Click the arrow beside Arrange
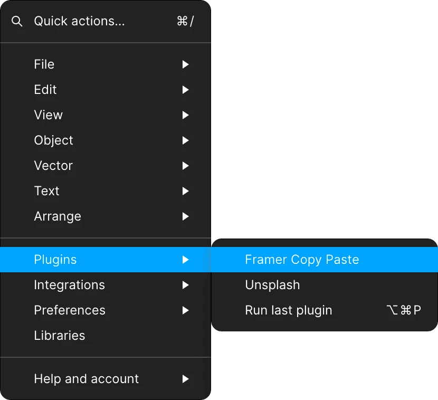This screenshot has height=400, width=438. (185, 216)
